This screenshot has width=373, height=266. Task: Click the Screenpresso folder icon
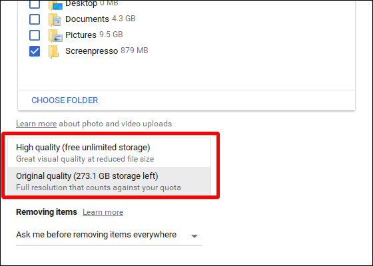(x=54, y=52)
